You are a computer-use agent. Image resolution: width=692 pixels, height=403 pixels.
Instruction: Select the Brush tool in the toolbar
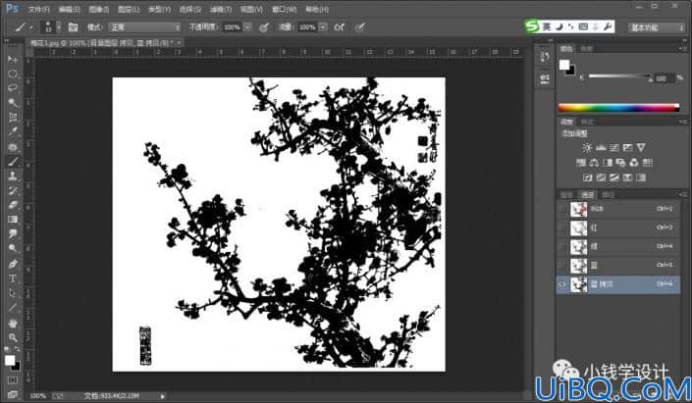13,162
